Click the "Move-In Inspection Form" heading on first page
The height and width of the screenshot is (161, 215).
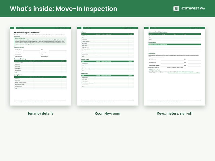tap(27, 33)
